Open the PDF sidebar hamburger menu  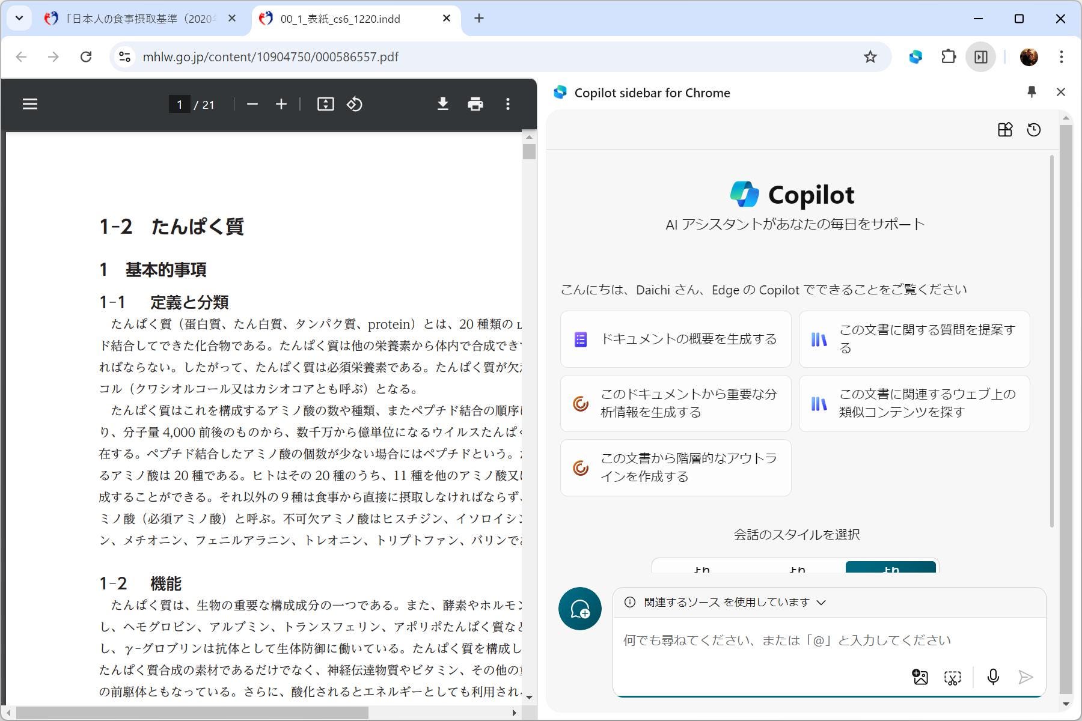30,104
